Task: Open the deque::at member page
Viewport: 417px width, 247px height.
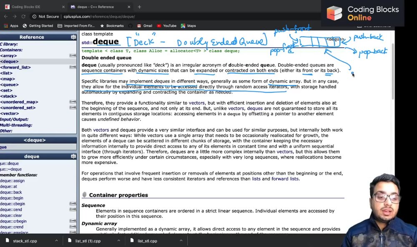Action: click(8, 187)
